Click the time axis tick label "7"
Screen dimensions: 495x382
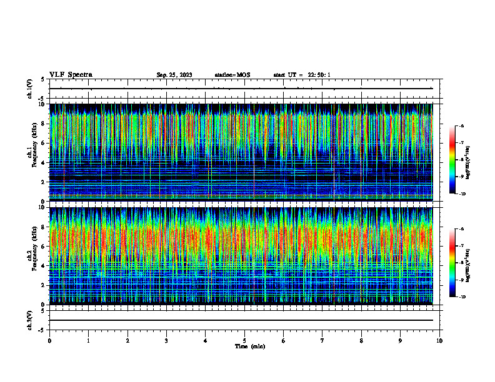pyautogui.click(x=322, y=341)
